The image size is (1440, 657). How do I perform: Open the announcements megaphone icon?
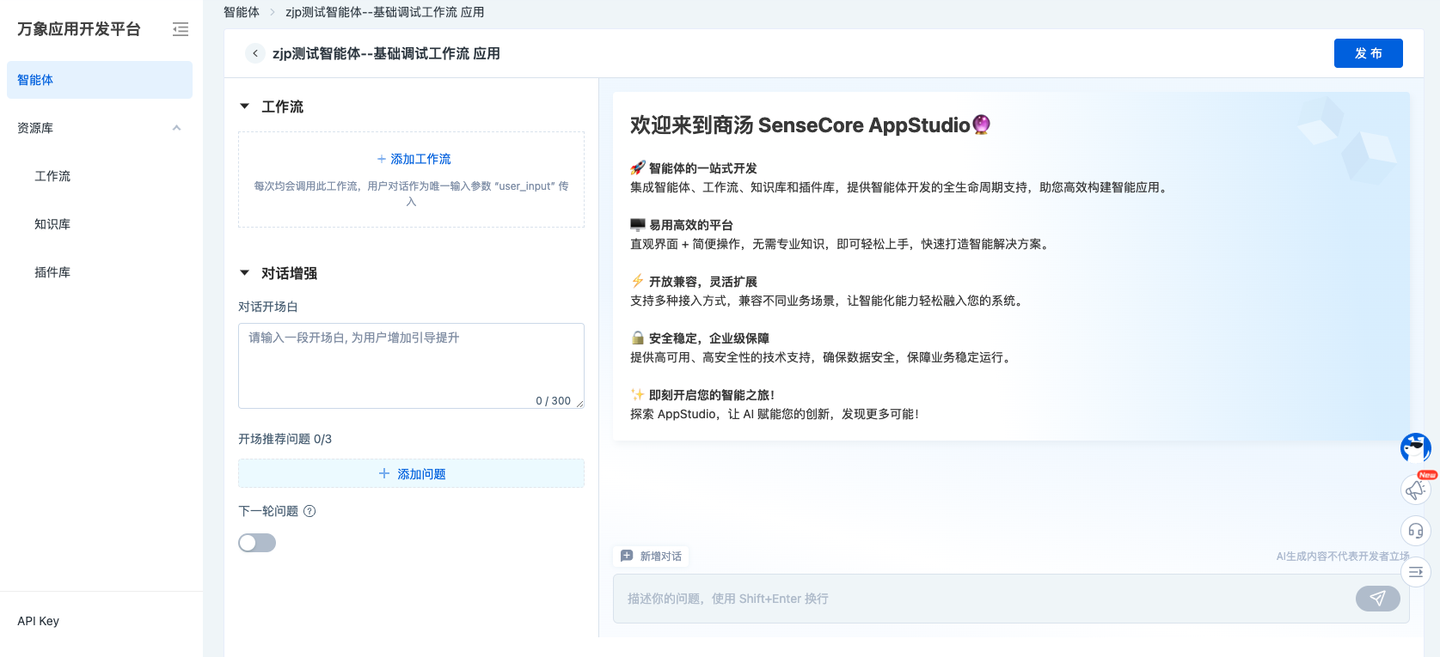click(1415, 490)
